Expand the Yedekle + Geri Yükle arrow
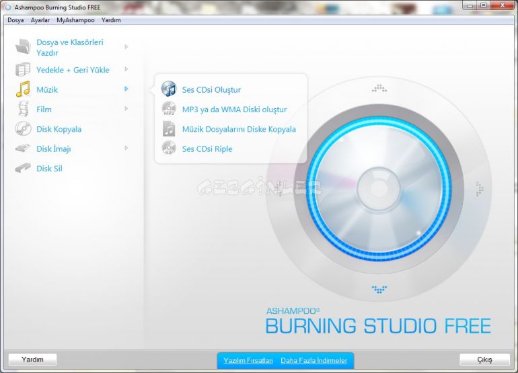The width and height of the screenshot is (518, 373). coord(126,69)
